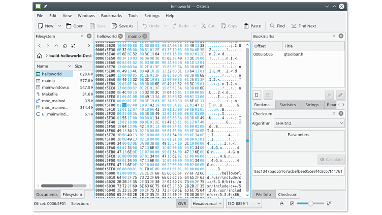Toggle the read-only lock in status bar
Viewport: 382px width, 215px height.
click(281, 203)
